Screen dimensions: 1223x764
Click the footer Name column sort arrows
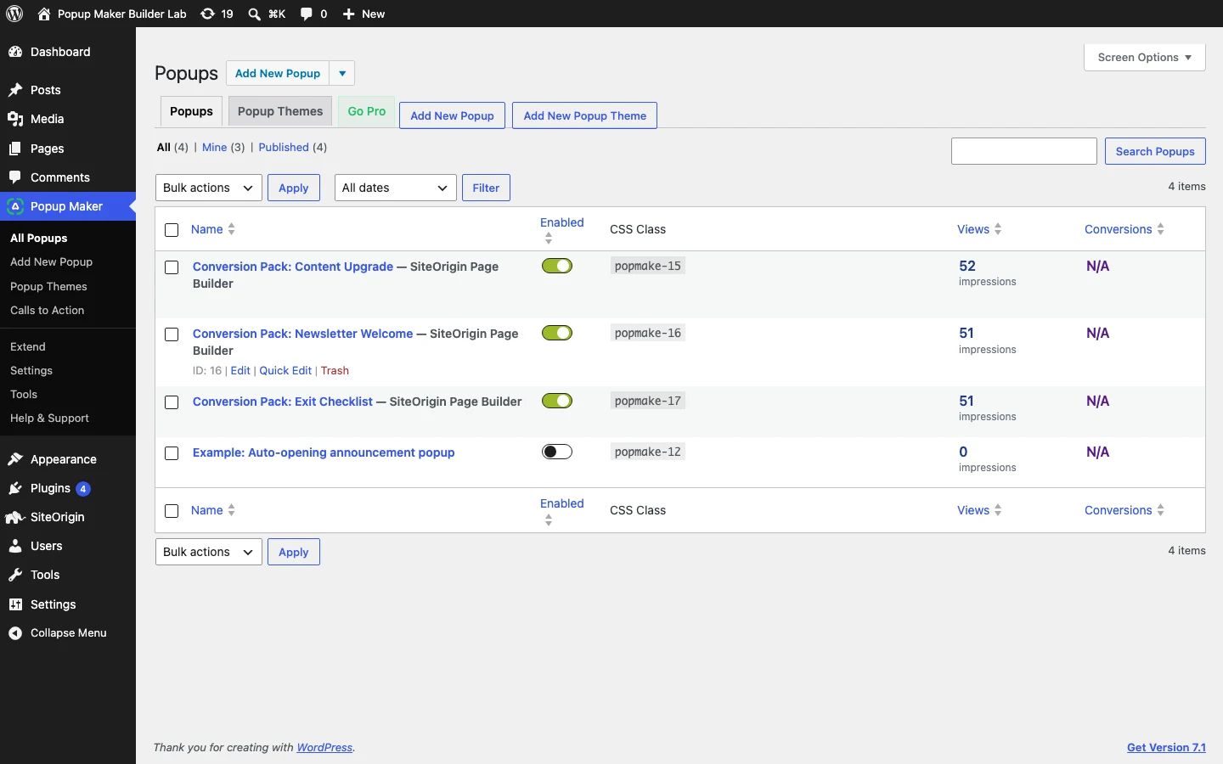pos(232,510)
